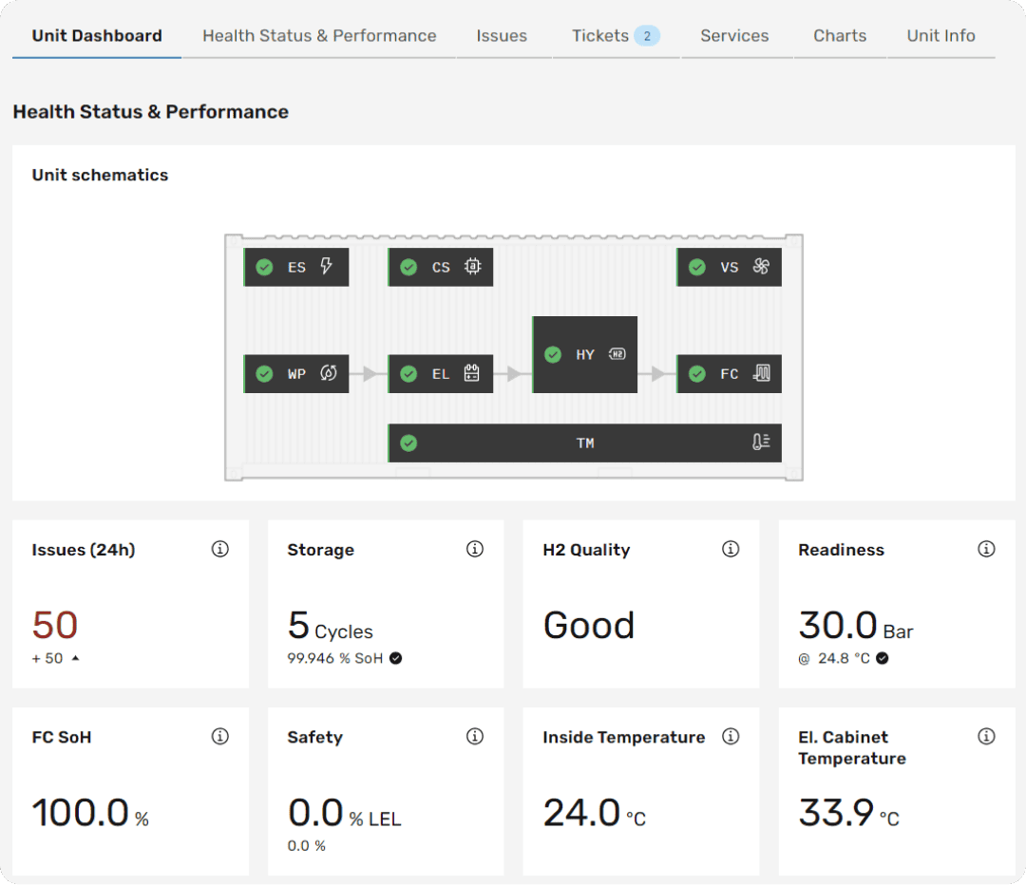The height and width of the screenshot is (885, 1026).
Task: Click the Good H2 quality value
Action: pyautogui.click(x=589, y=626)
